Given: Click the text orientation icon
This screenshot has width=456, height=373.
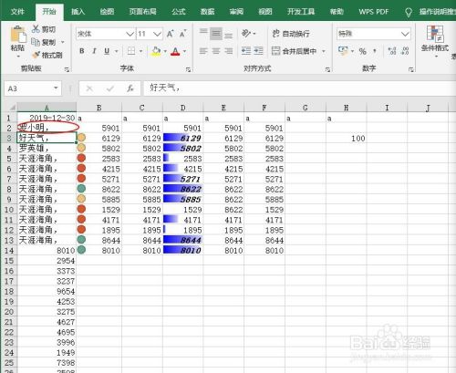Looking at the screenshot, I should pos(246,34).
